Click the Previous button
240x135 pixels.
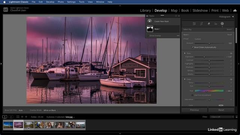click(194, 110)
